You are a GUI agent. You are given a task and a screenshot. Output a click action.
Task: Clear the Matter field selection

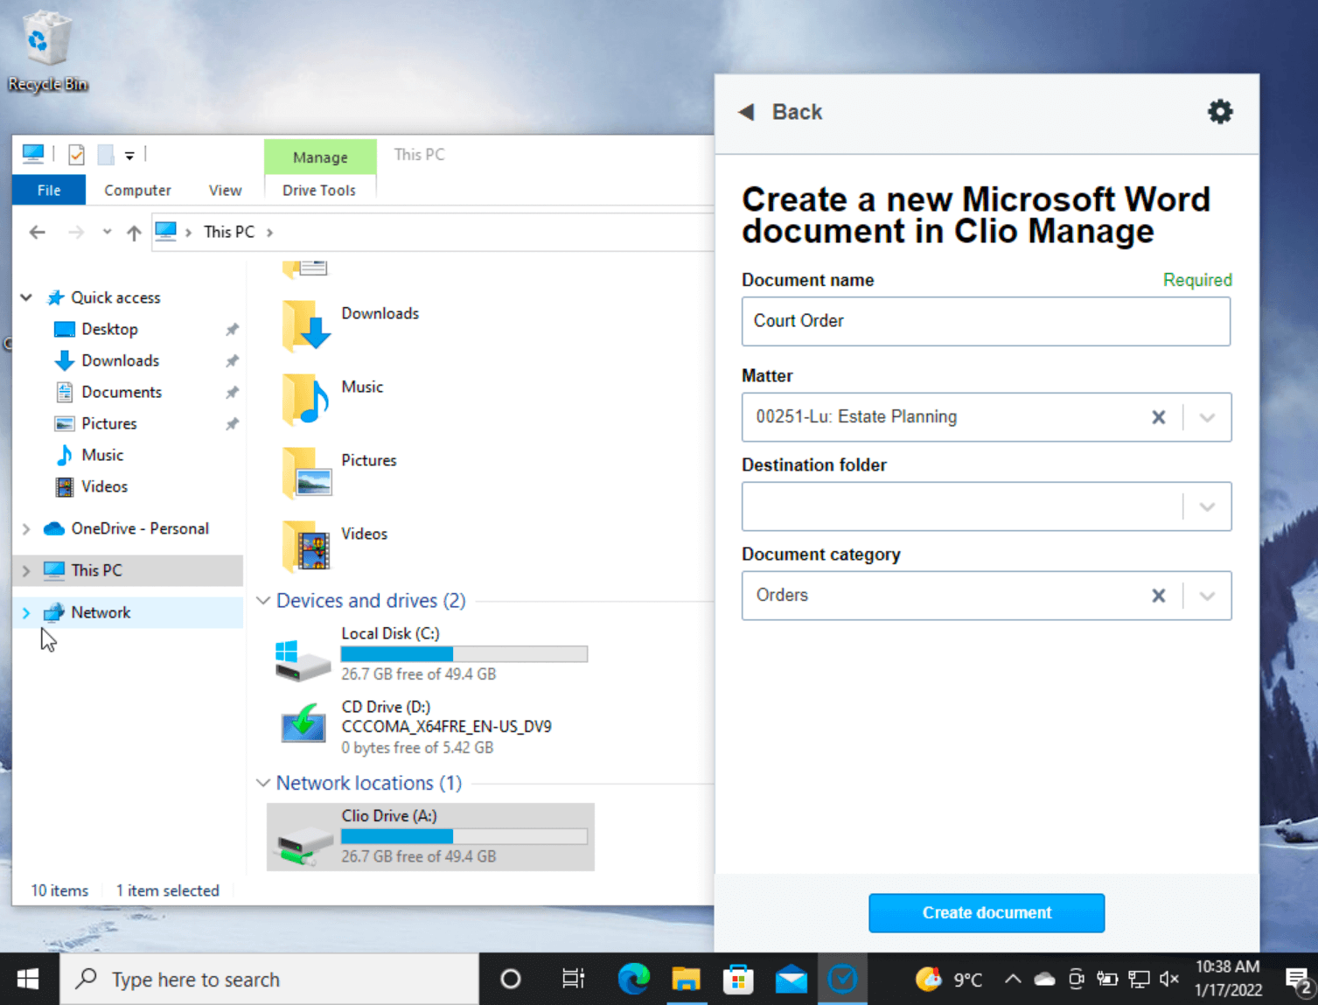1158,417
